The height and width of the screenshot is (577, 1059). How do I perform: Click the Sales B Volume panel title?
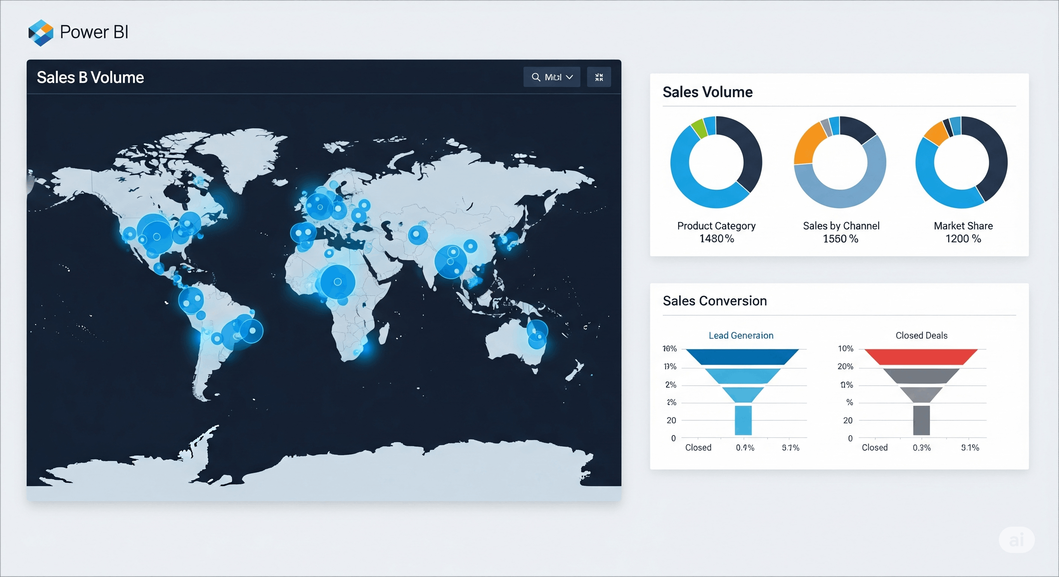pyautogui.click(x=90, y=78)
